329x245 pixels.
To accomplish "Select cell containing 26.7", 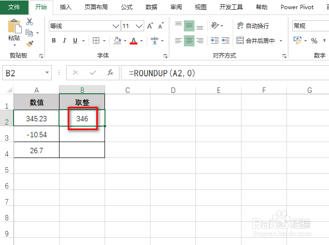I will point(36,150).
